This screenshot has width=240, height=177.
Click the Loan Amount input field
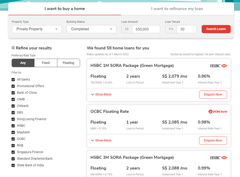coord(146,29)
